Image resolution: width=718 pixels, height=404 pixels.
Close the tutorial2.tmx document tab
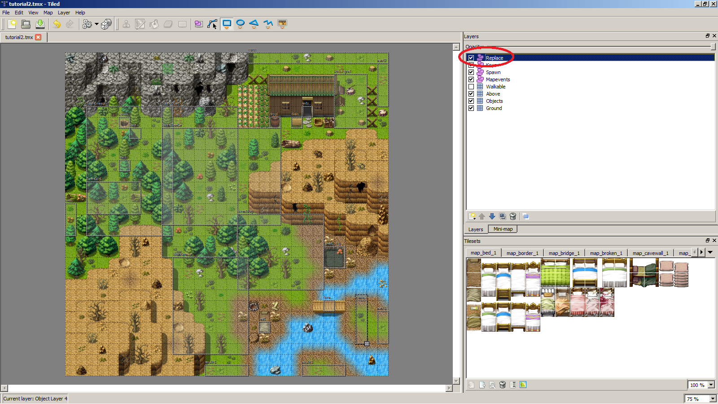tap(38, 37)
